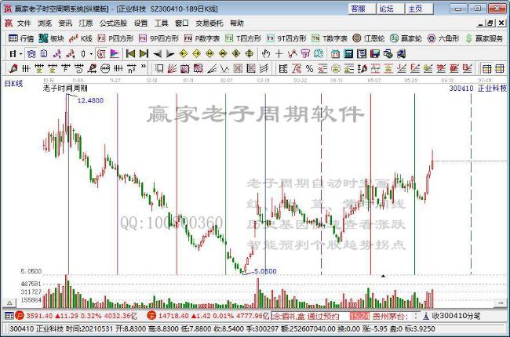Click the floppy disk save icon
510x337 pixels.
click(375, 53)
